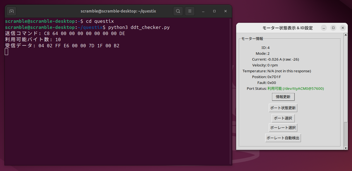Viewport: 352px width, 171px height.
Task: Click the 送信コマンド output line
Action: coord(65,33)
